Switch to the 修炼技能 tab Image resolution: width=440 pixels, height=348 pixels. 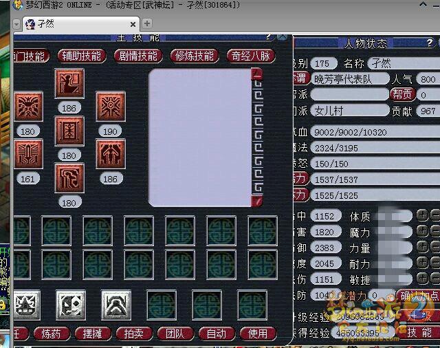point(195,56)
